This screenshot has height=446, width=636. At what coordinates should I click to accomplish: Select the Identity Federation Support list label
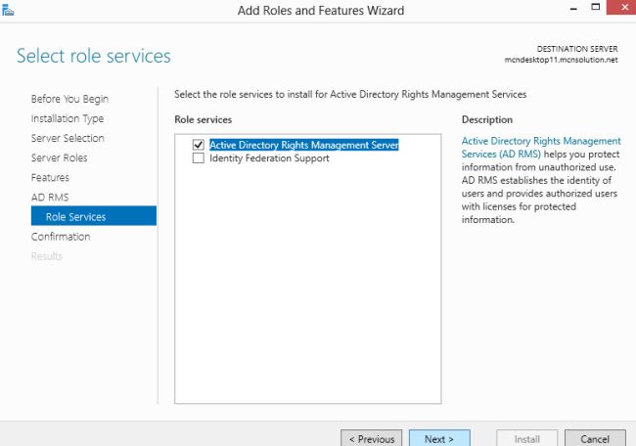tap(269, 158)
